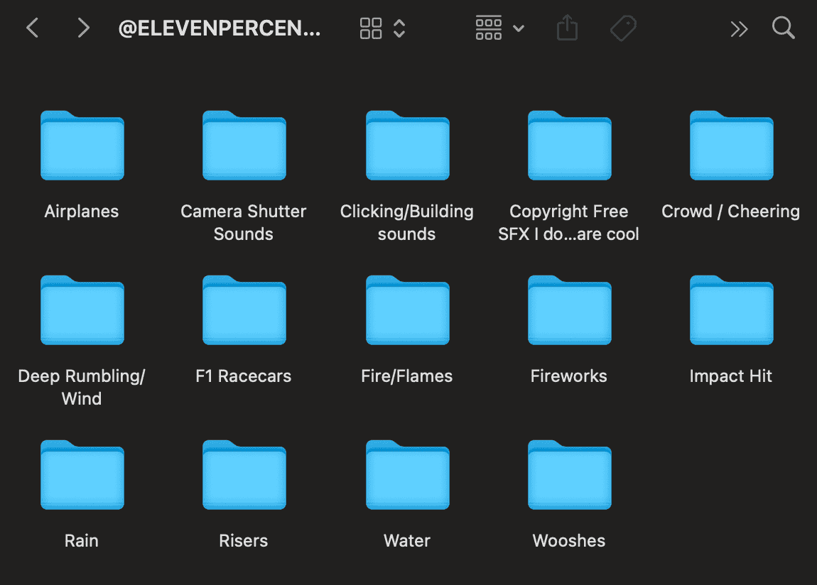Click the @ELEVENPERCEN folder title in the toolbar
This screenshot has width=817, height=585.
coord(220,28)
